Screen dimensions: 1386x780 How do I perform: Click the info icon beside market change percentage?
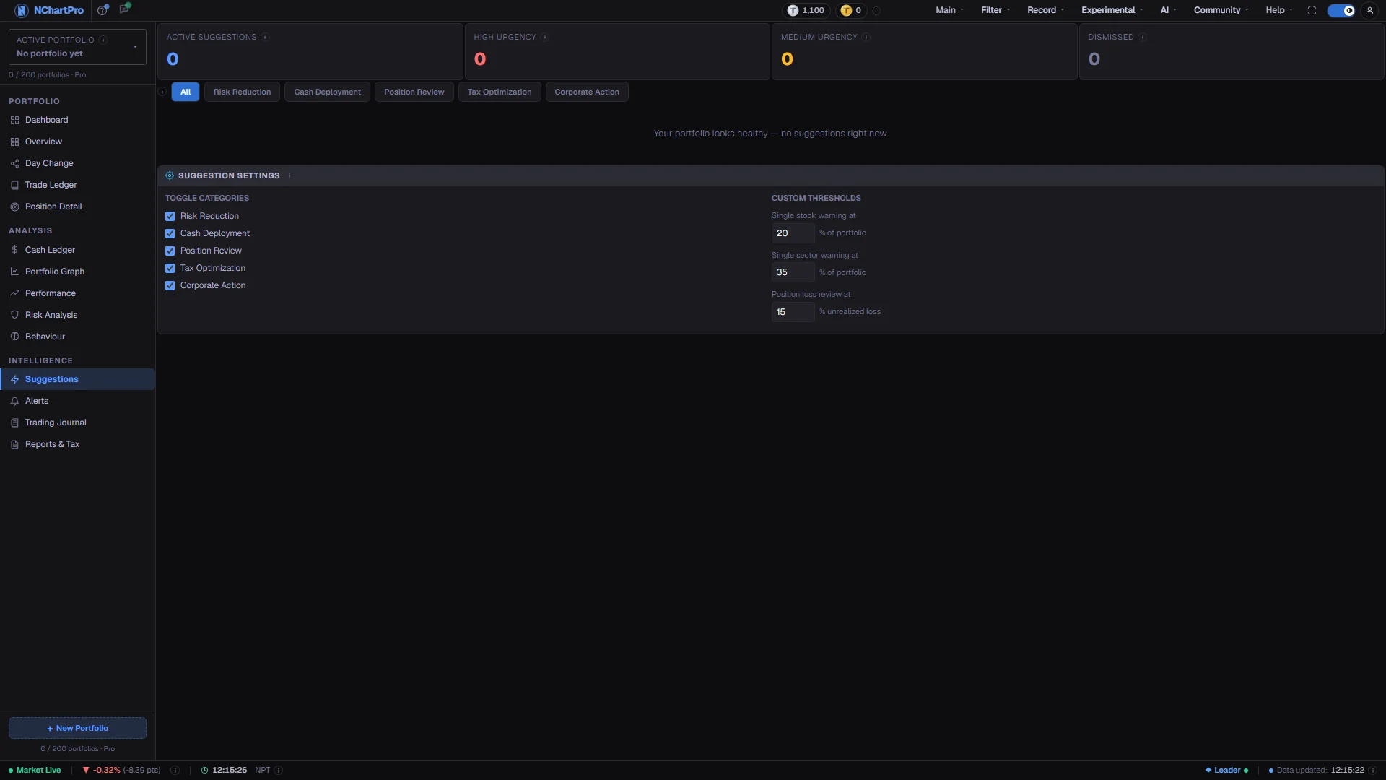pyautogui.click(x=175, y=770)
